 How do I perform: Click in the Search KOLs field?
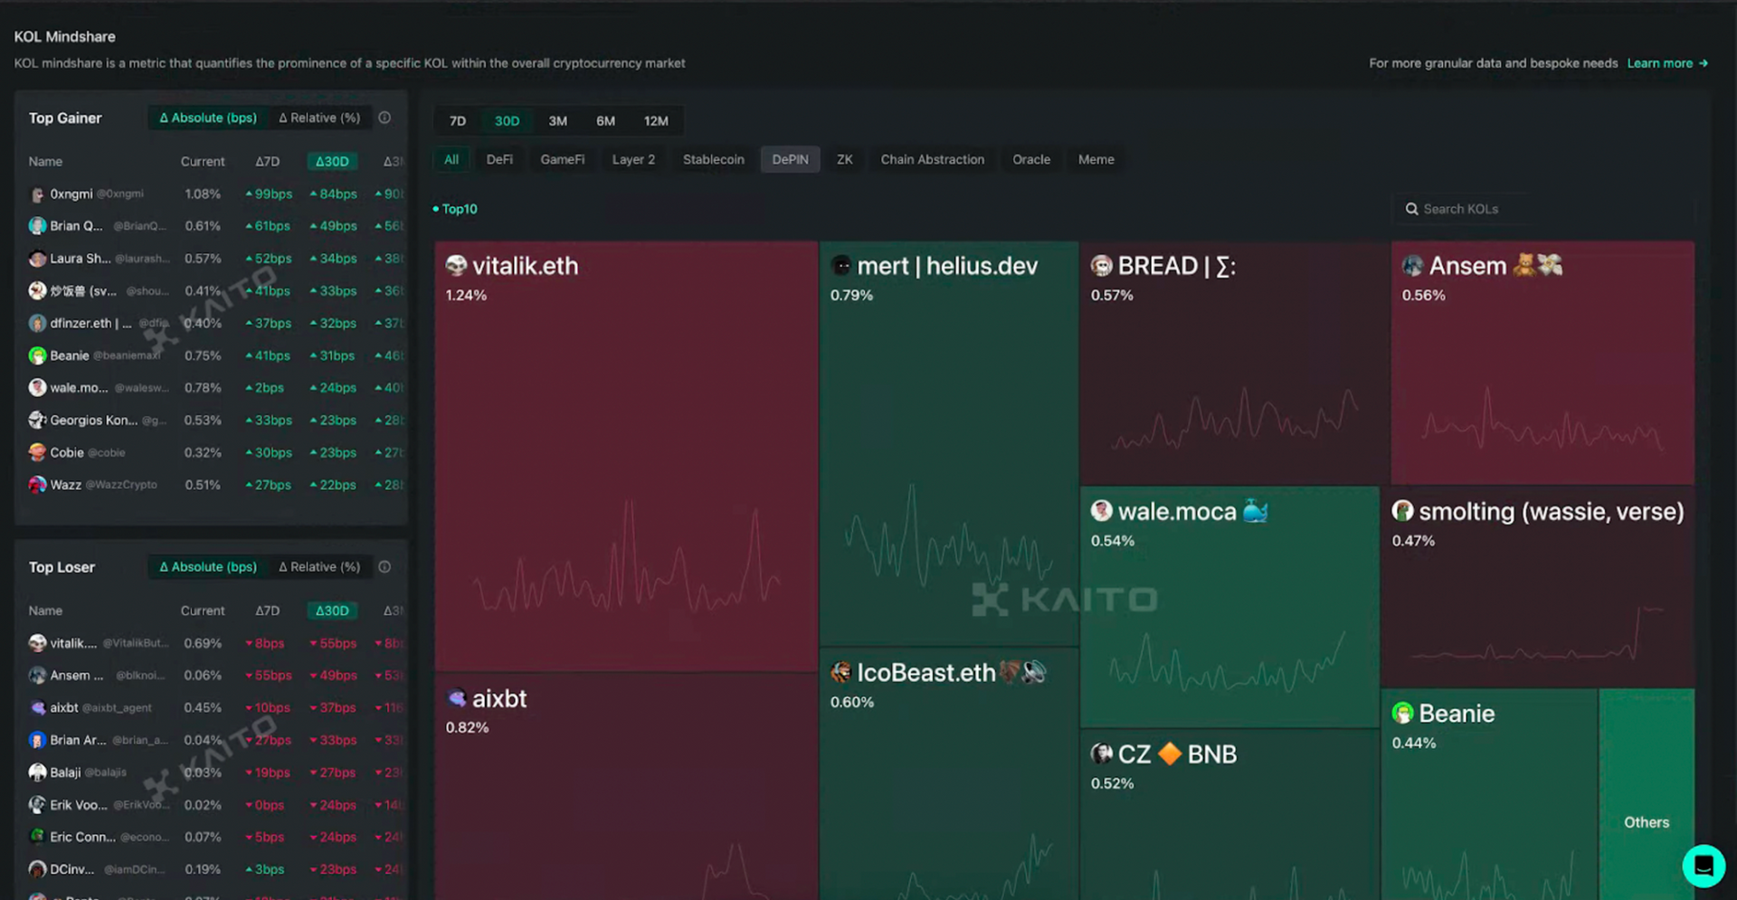tap(1542, 209)
